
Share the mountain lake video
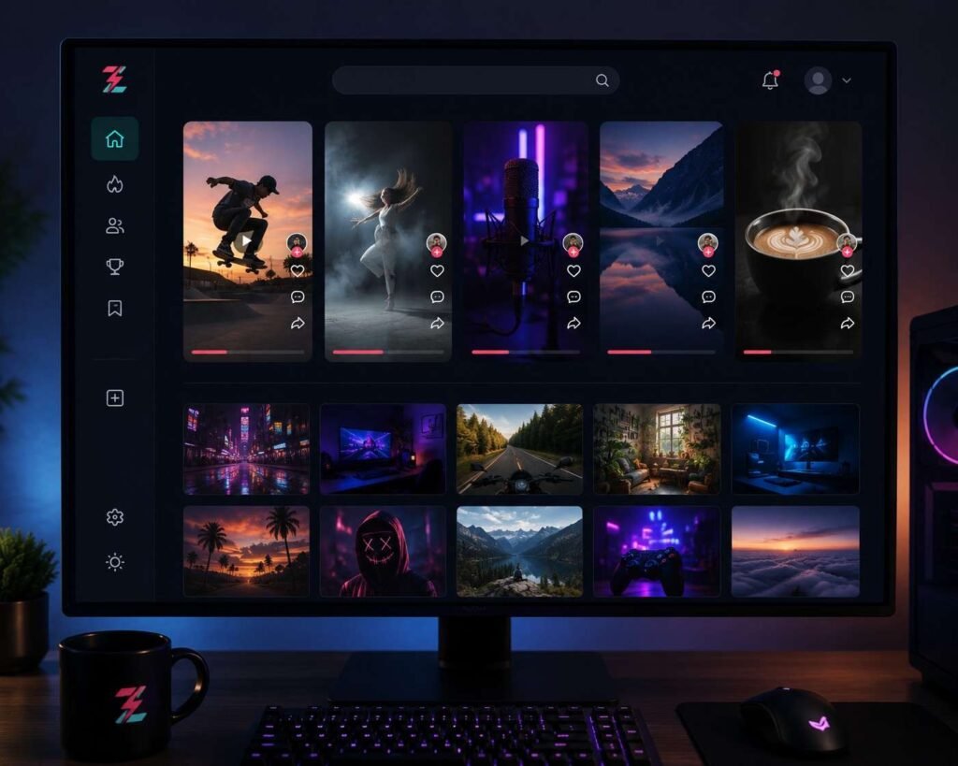click(709, 323)
